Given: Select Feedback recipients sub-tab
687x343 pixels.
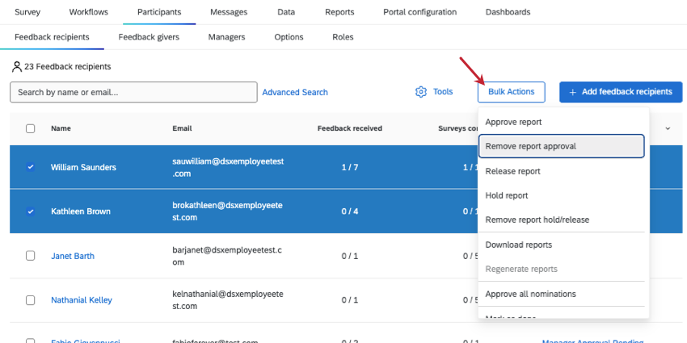Looking at the screenshot, I should coord(52,37).
